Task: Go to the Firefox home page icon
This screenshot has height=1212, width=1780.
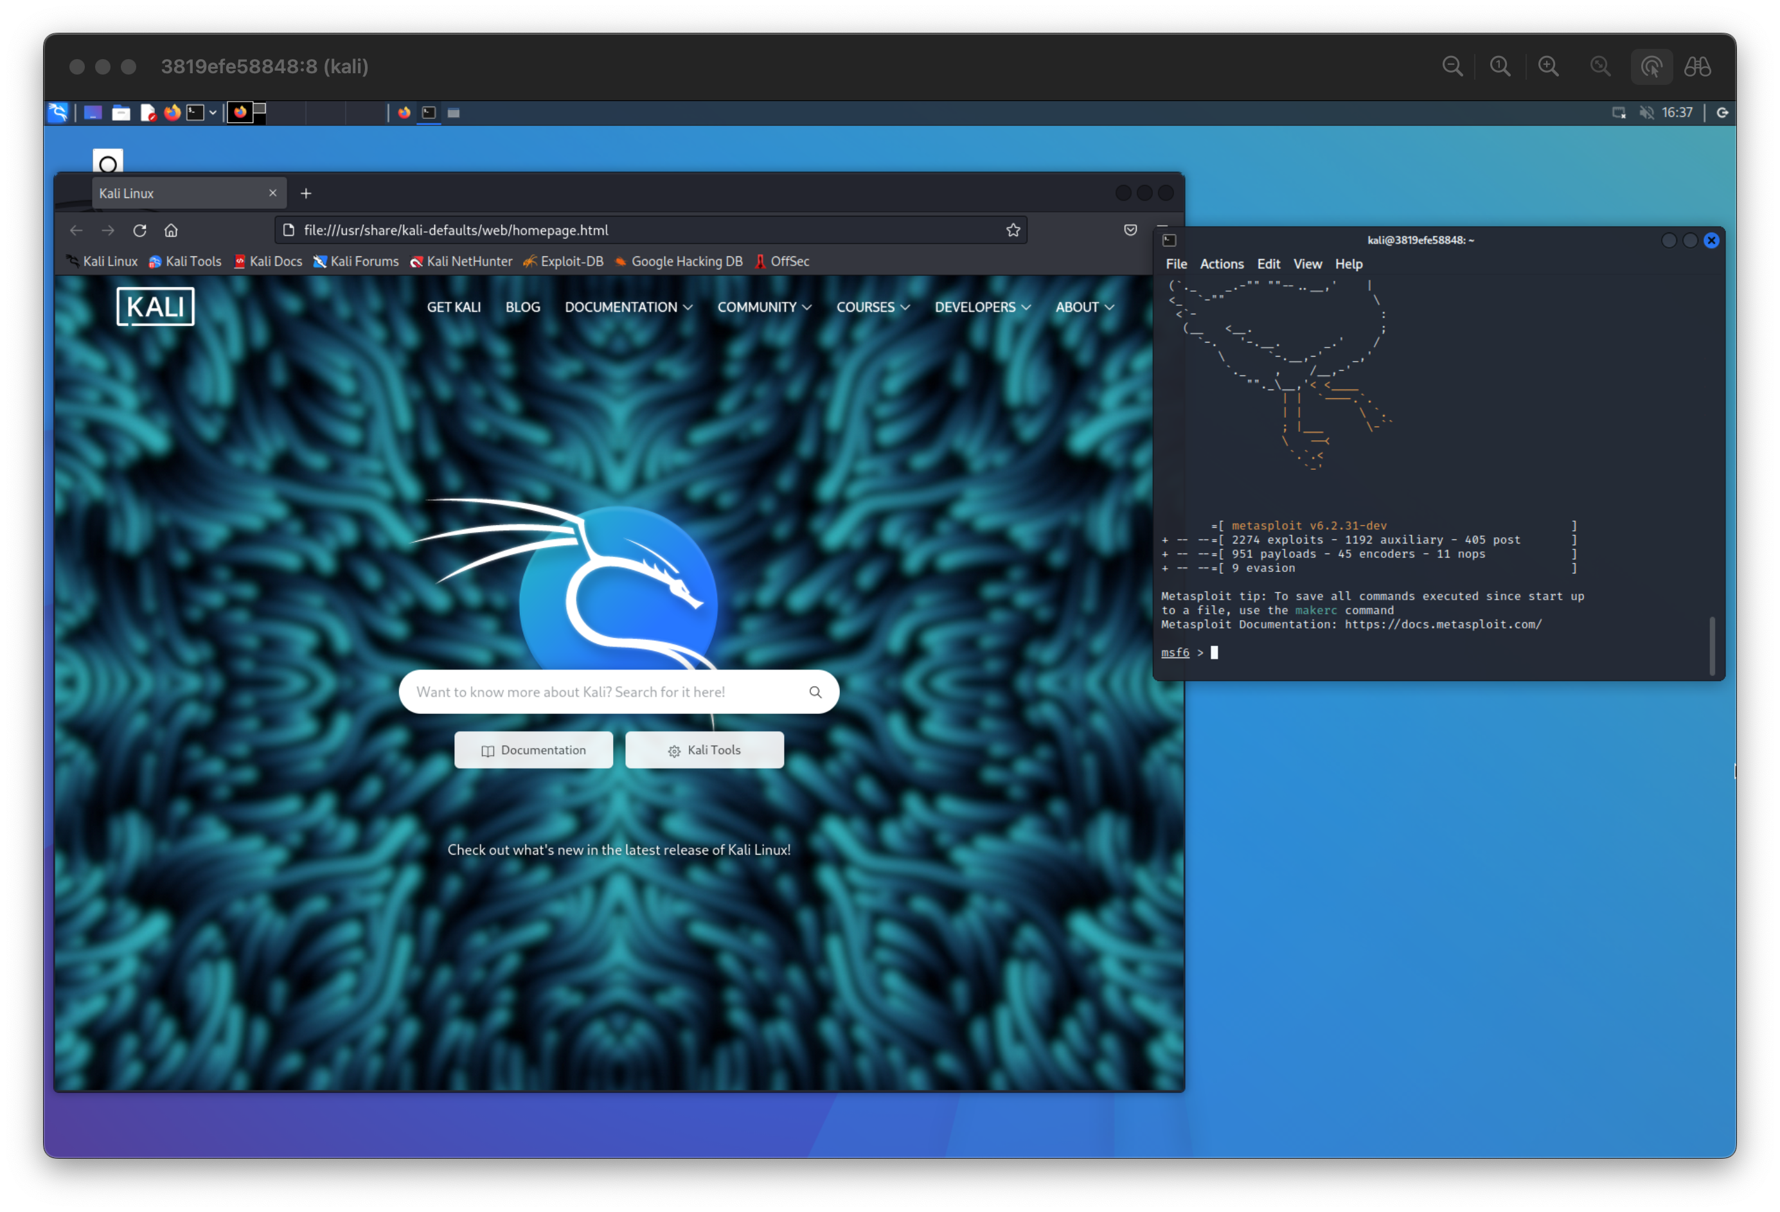Action: (x=171, y=230)
